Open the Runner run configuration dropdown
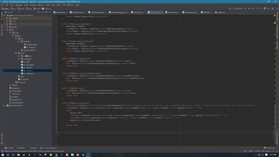 click(238, 9)
